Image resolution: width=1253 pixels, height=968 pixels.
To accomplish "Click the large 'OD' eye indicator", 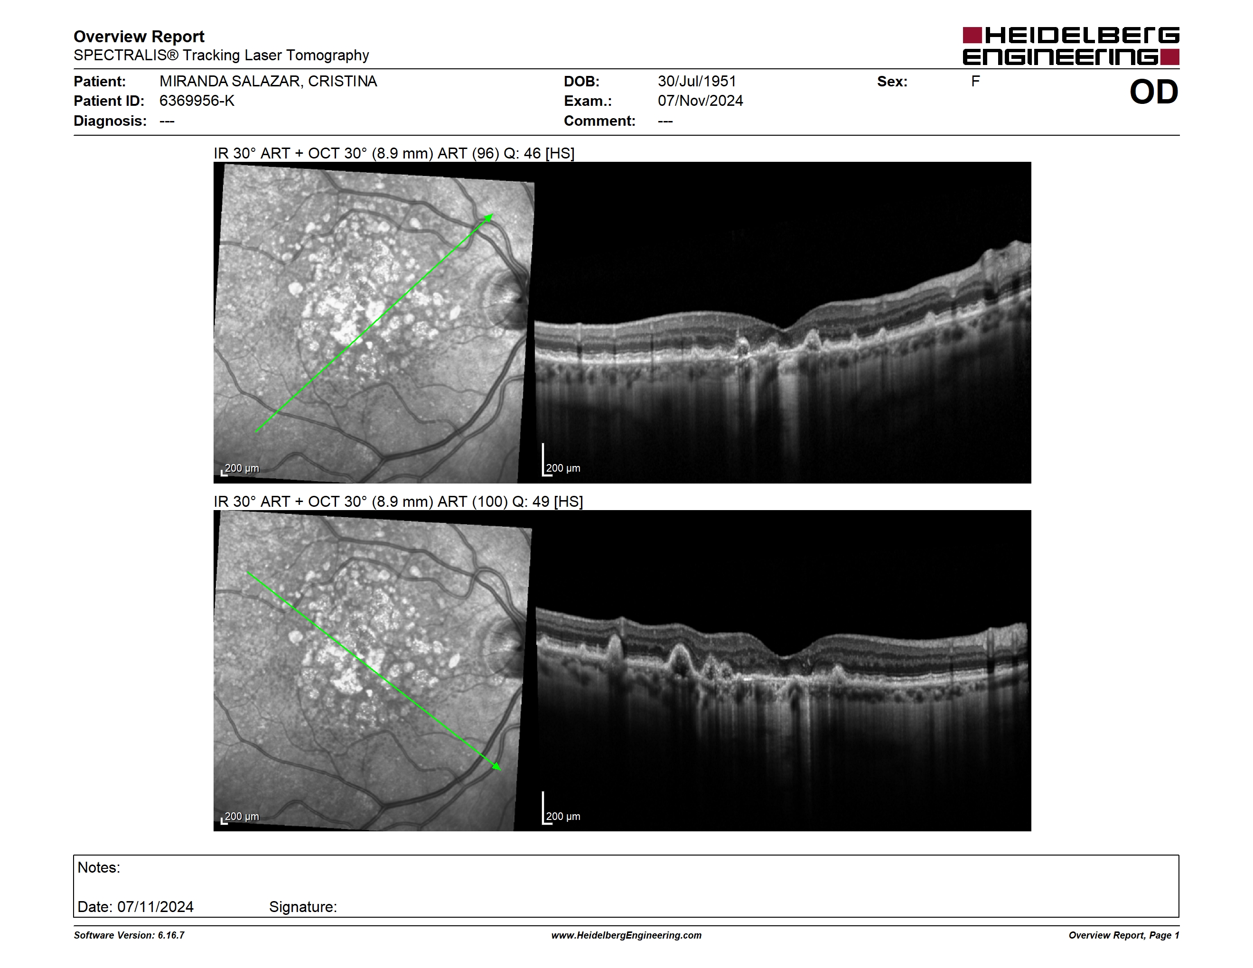I will [1153, 93].
